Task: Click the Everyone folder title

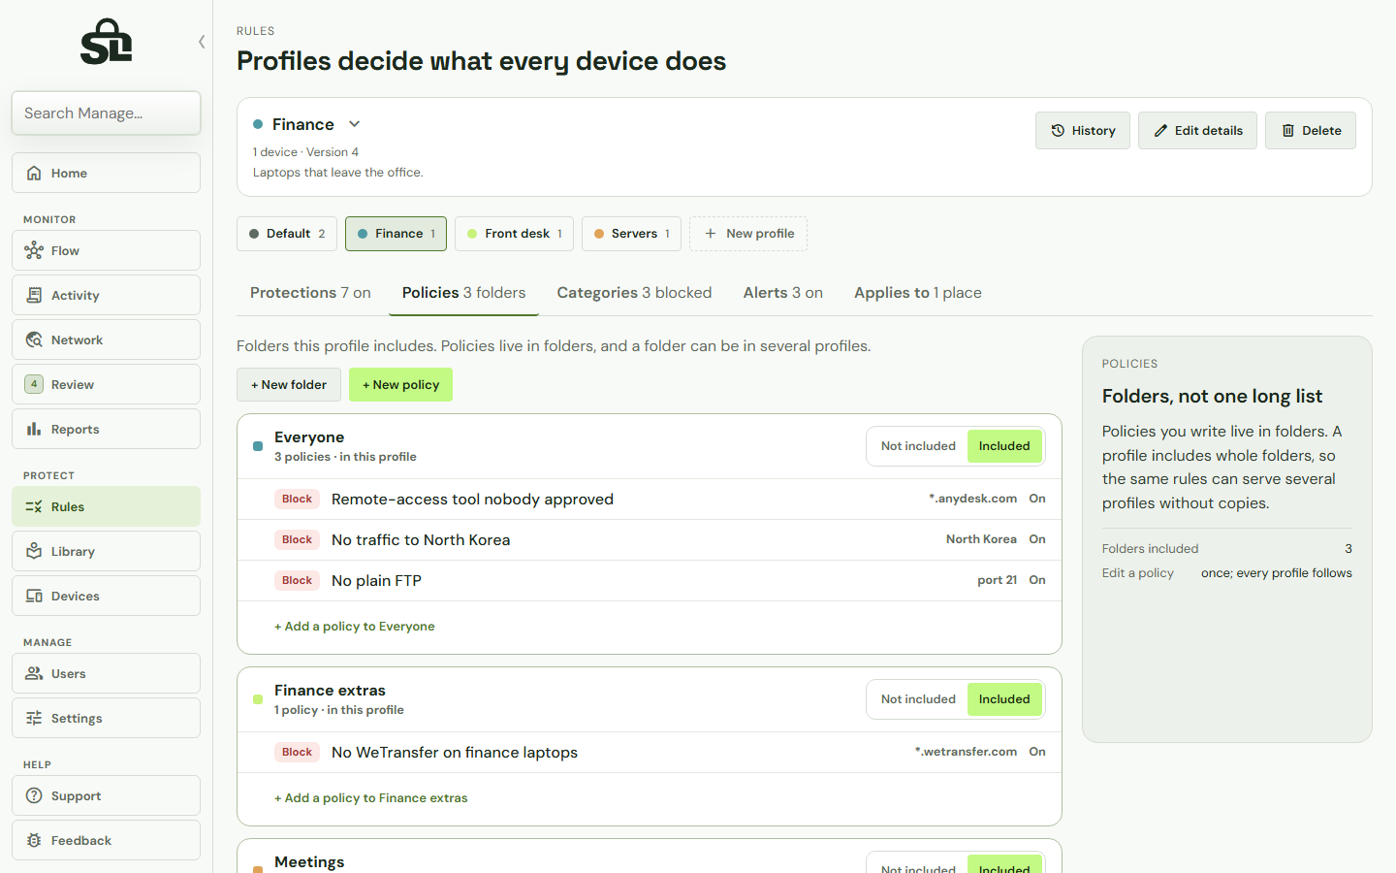Action: (309, 437)
